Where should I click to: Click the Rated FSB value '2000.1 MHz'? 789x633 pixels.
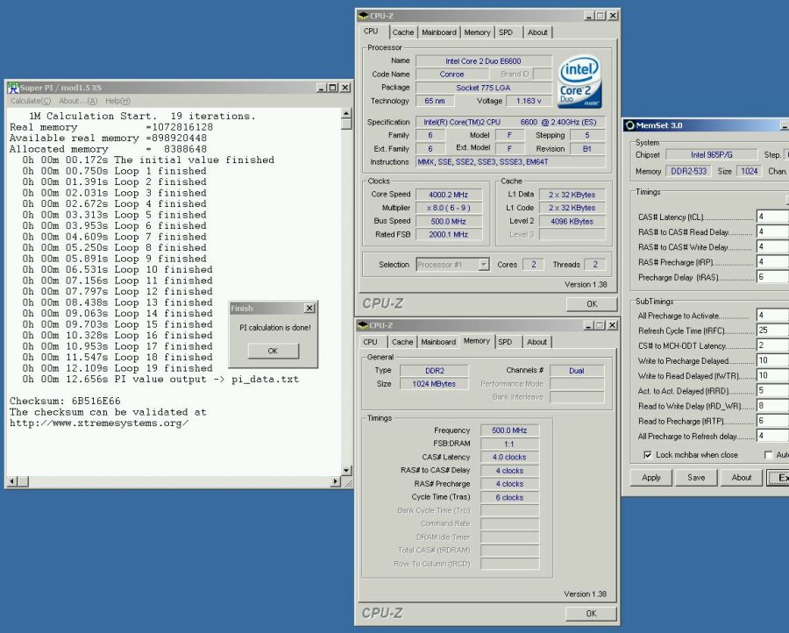click(x=448, y=234)
